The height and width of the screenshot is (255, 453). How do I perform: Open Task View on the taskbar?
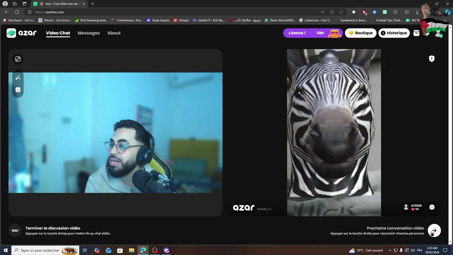coord(85,250)
